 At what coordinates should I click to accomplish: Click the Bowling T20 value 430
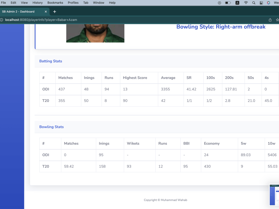(x=207, y=167)
